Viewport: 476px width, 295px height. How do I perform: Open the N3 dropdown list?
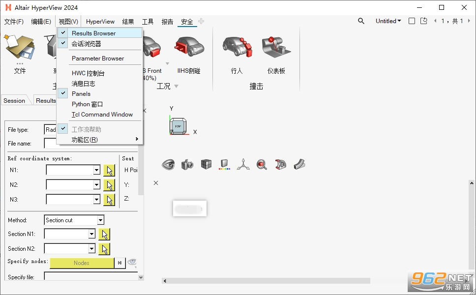click(x=96, y=200)
